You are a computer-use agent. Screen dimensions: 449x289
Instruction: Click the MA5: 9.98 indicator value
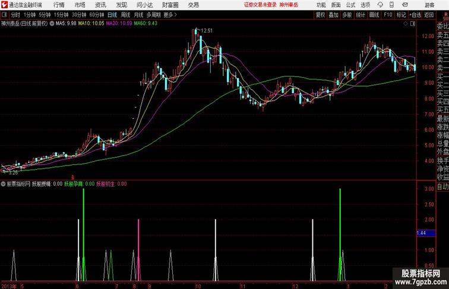[66, 24]
